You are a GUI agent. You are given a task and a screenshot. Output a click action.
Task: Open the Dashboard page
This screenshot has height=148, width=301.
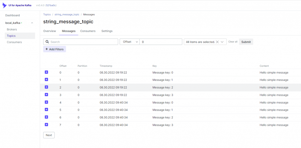(x=12, y=15)
